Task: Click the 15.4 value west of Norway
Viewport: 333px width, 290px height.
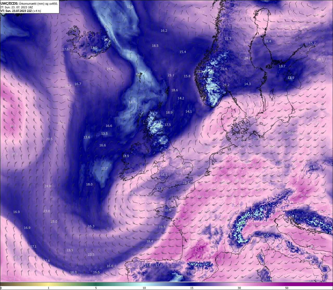Action: (183, 52)
